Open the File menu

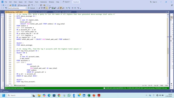click(6, 2)
